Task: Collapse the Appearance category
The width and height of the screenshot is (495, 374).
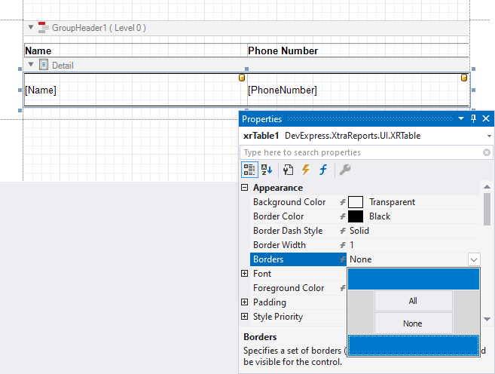Action: click(244, 188)
